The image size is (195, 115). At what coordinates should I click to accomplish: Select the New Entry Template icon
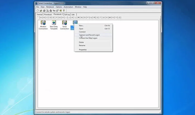tap(54, 25)
